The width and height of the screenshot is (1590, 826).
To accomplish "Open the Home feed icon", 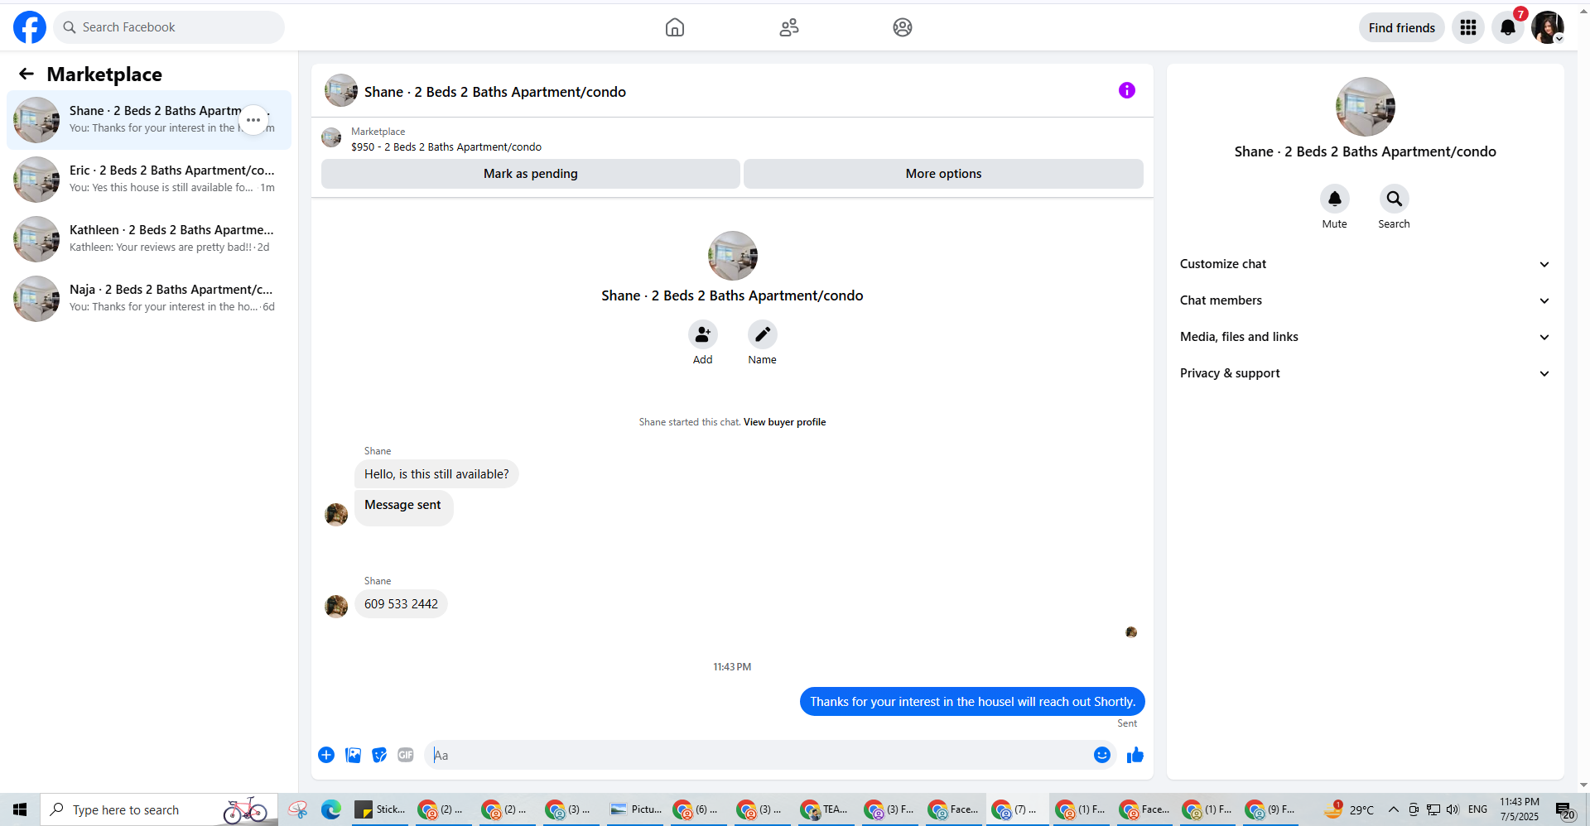I will point(675,27).
